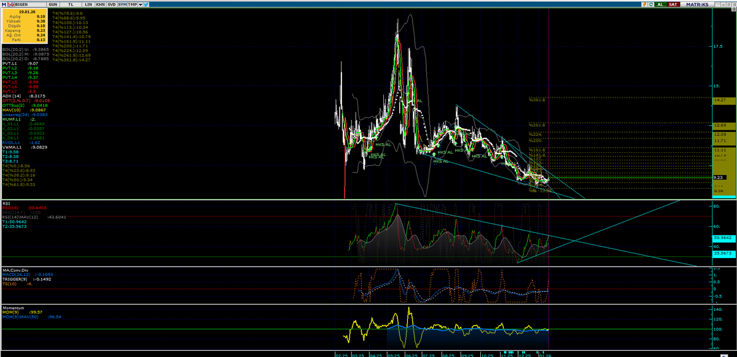
Task: Click the ADX (14) indicator label
Action: coord(12,96)
